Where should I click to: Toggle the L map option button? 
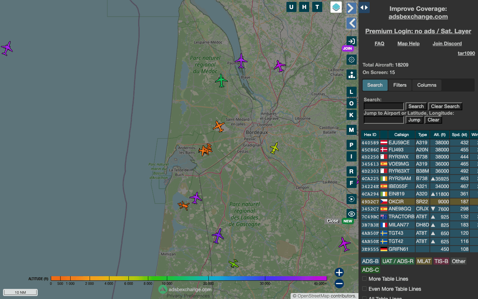(x=351, y=92)
